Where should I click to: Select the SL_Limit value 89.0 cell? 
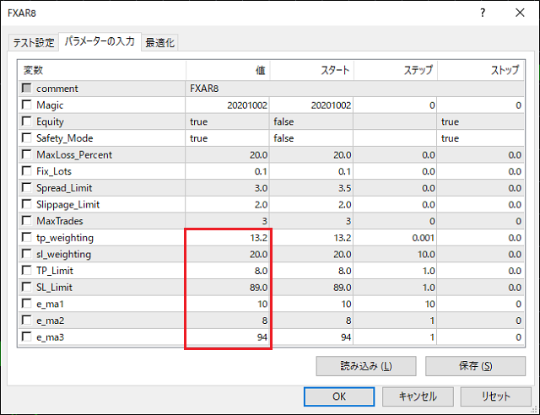227,288
